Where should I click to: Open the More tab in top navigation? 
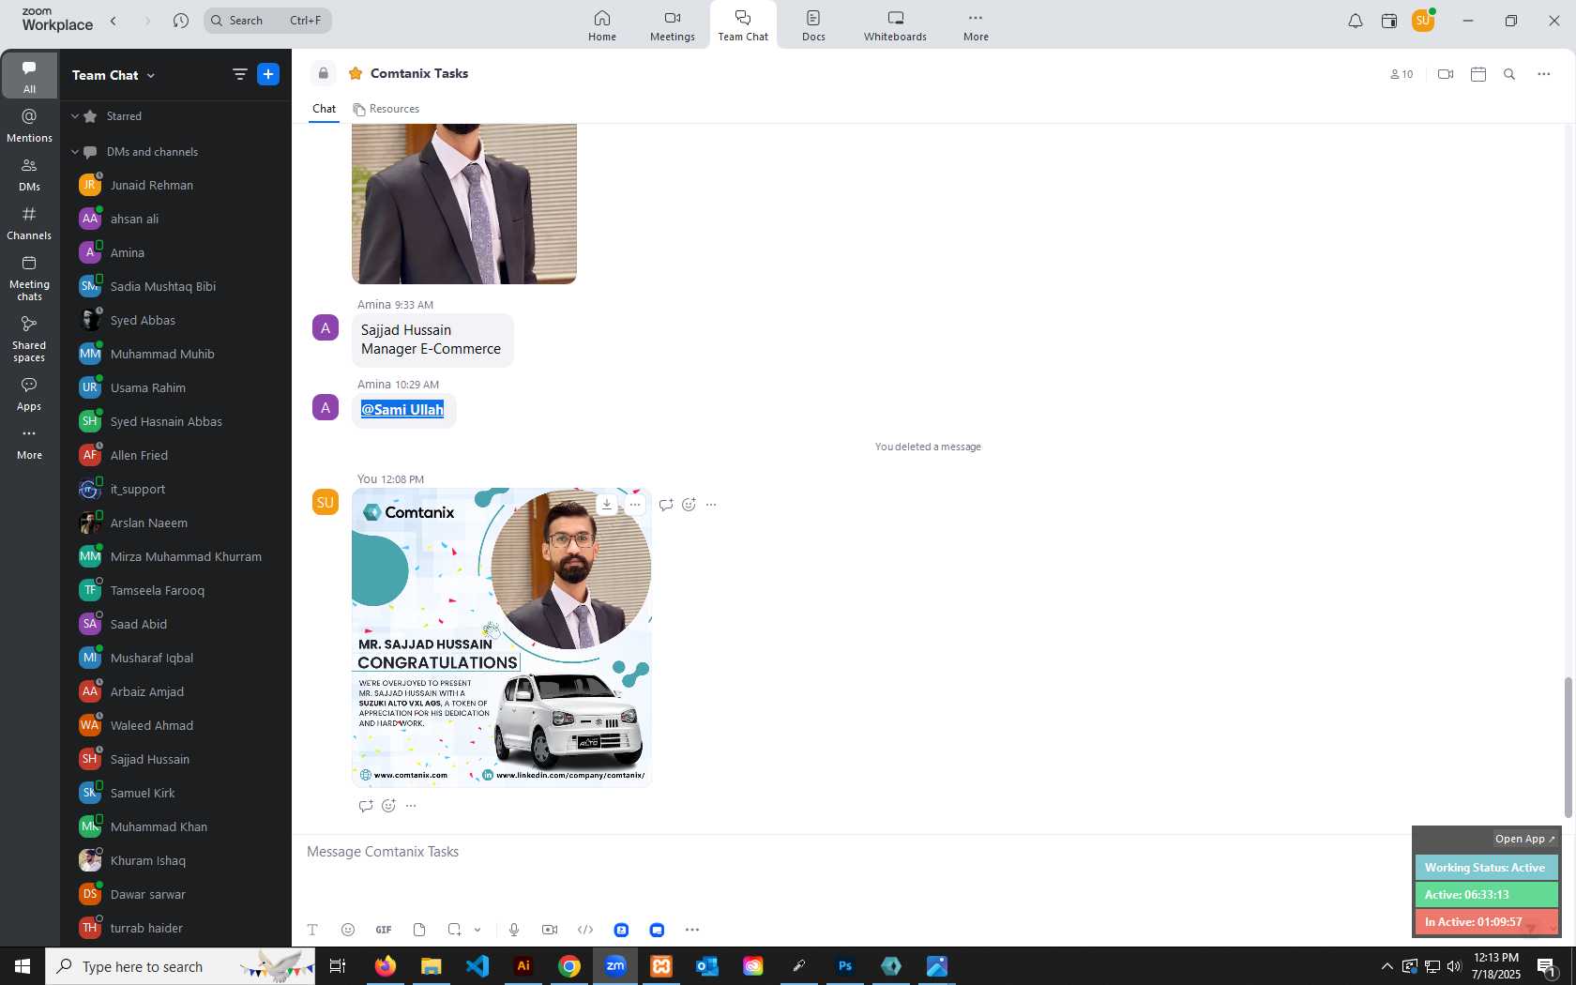(976, 25)
